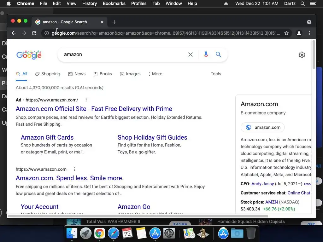Switch to the Shopping results tab

click(x=48, y=74)
